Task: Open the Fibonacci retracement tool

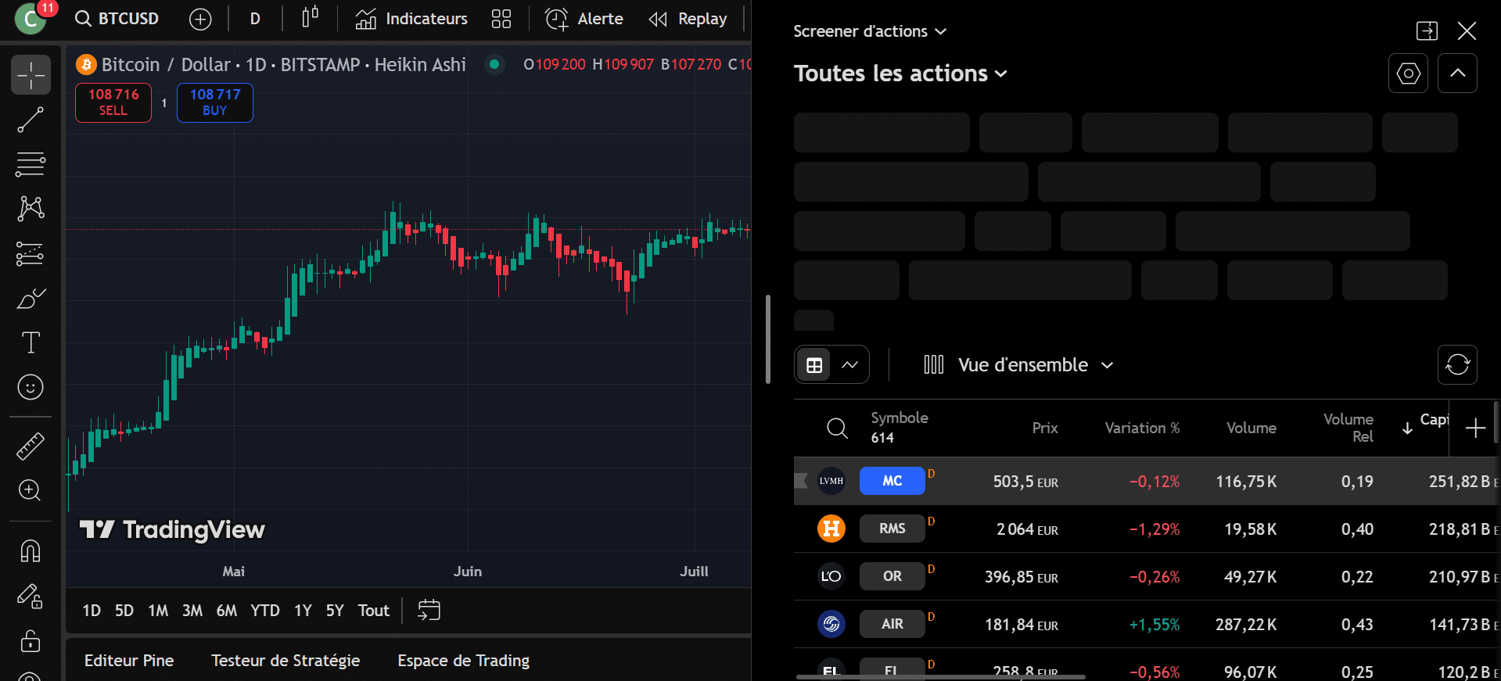Action: 31,164
